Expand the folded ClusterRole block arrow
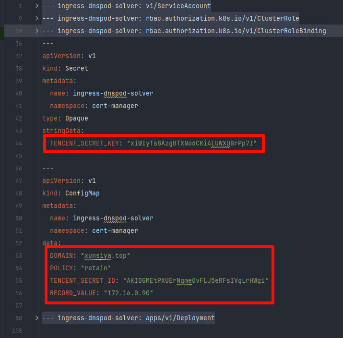Viewport: 343px width, 338px height. (37, 18)
